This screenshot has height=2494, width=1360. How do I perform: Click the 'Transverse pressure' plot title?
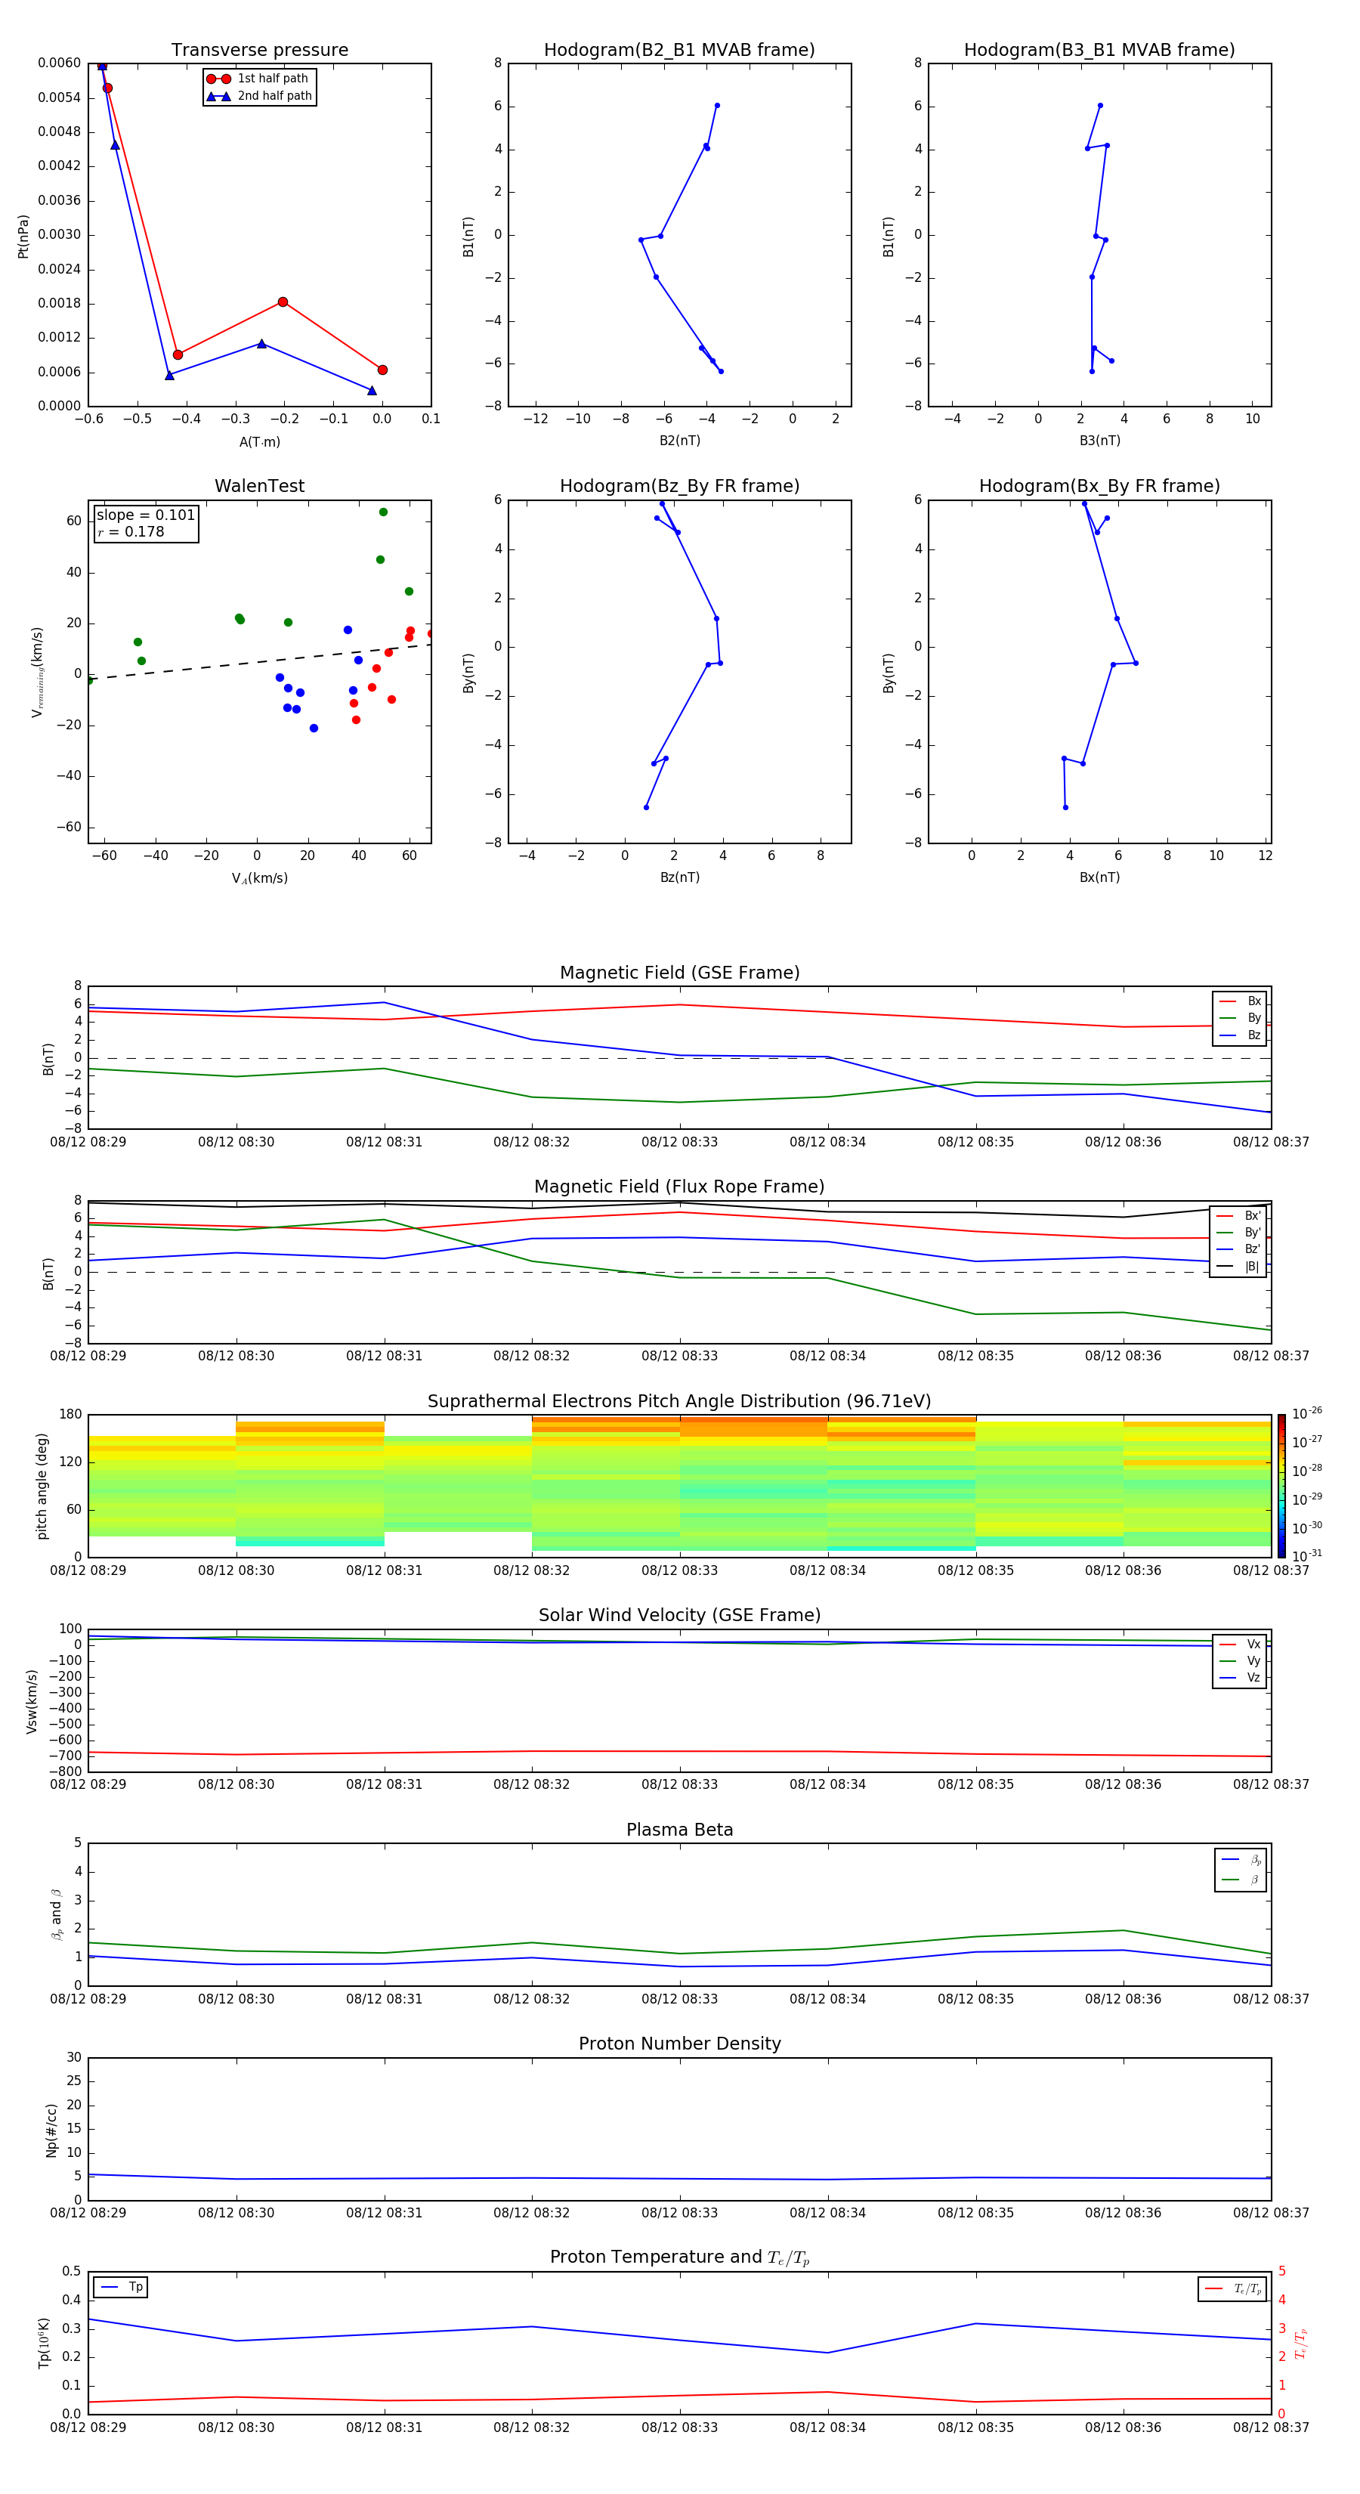[259, 51]
